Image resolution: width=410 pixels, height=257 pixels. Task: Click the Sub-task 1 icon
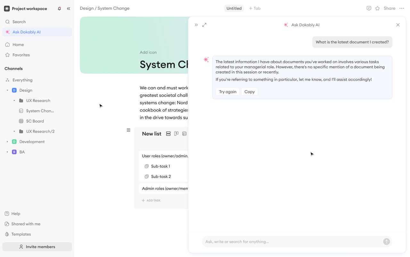pyautogui.click(x=146, y=166)
